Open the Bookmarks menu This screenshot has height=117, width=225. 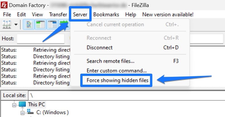click(x=106, y=14)
